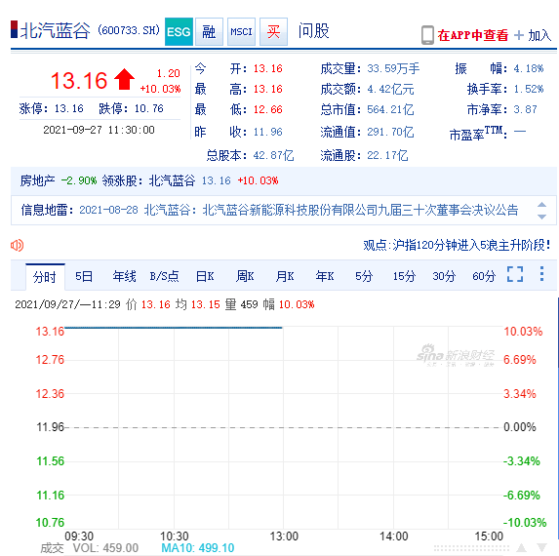559x556 pixels.
Task: Click the ESG badge icon
Action: [179, 32]
